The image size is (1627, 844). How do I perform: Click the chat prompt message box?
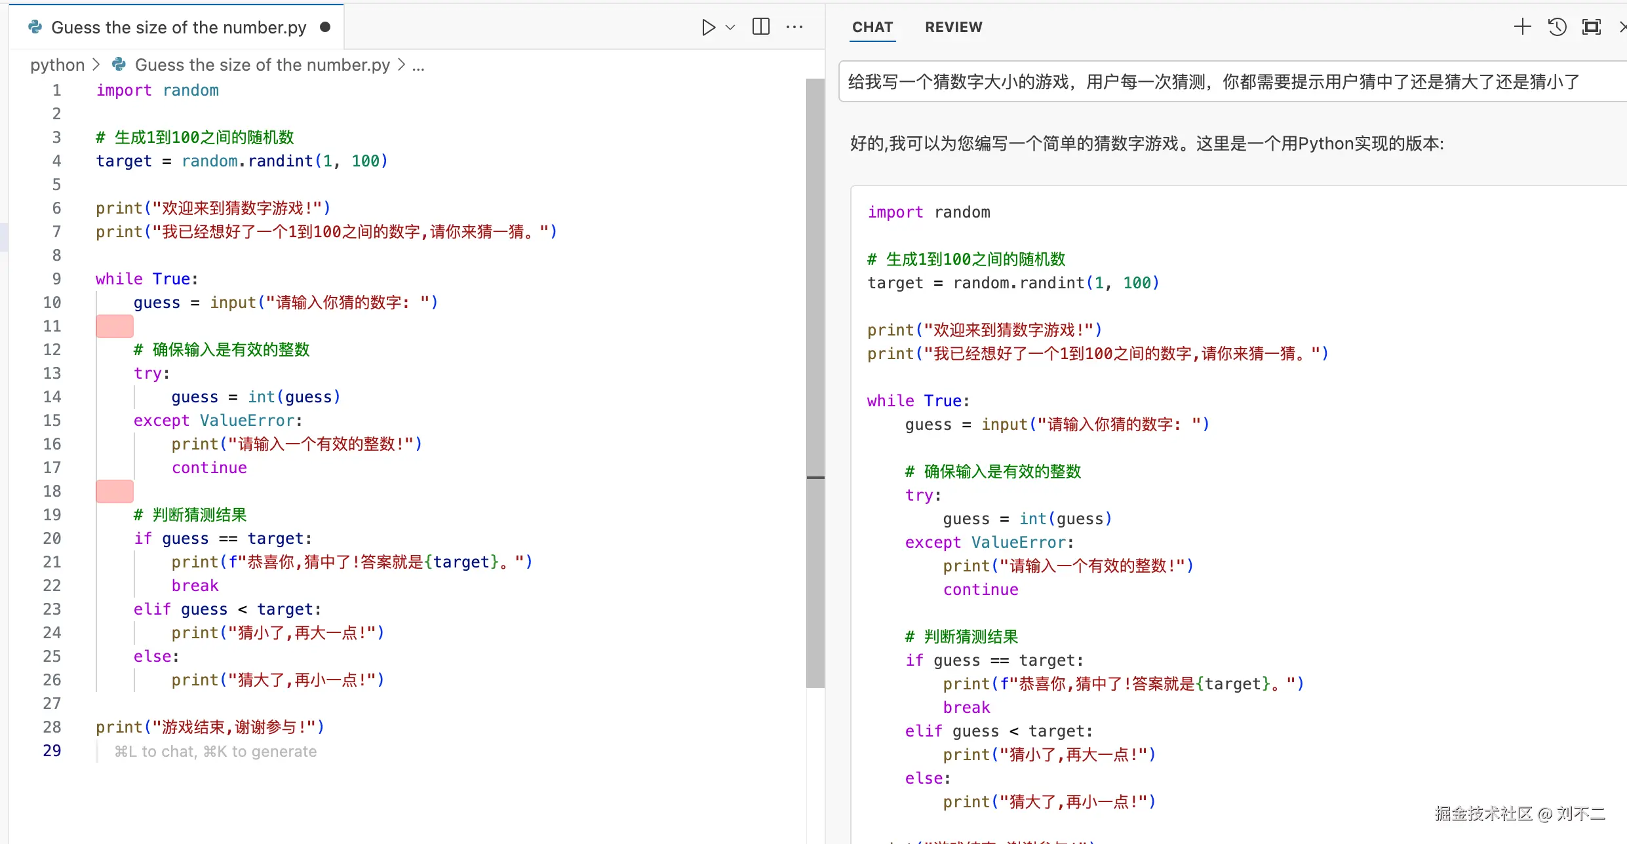tap(1213, 82)
